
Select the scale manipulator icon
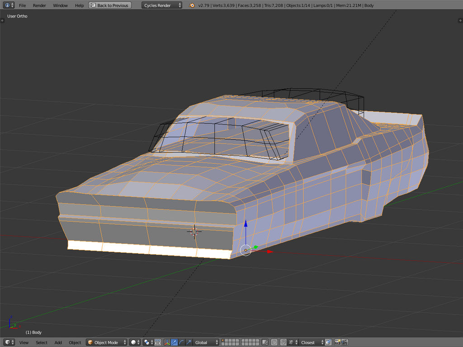coord(189,342)
